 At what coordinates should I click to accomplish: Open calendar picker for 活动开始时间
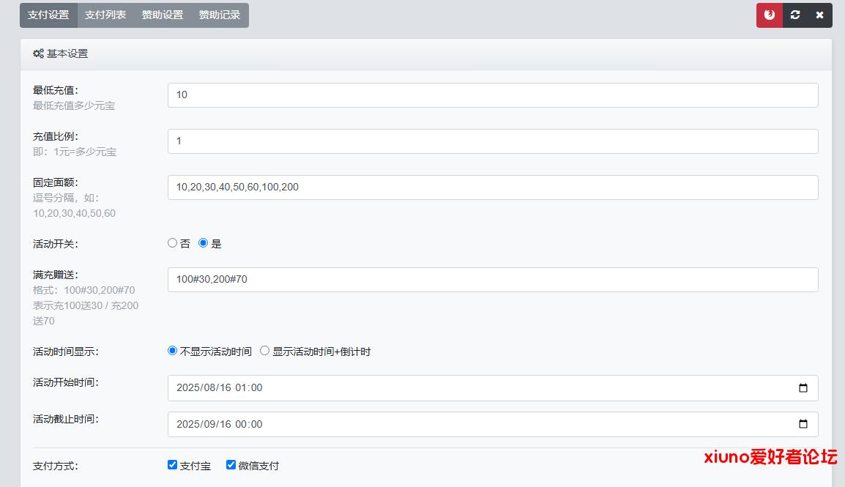(x=803, y=388)
